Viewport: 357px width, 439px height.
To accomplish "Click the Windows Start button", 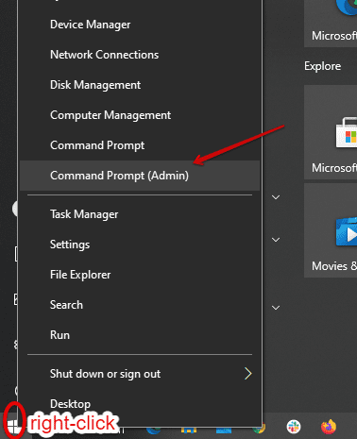I will [13, 427].
